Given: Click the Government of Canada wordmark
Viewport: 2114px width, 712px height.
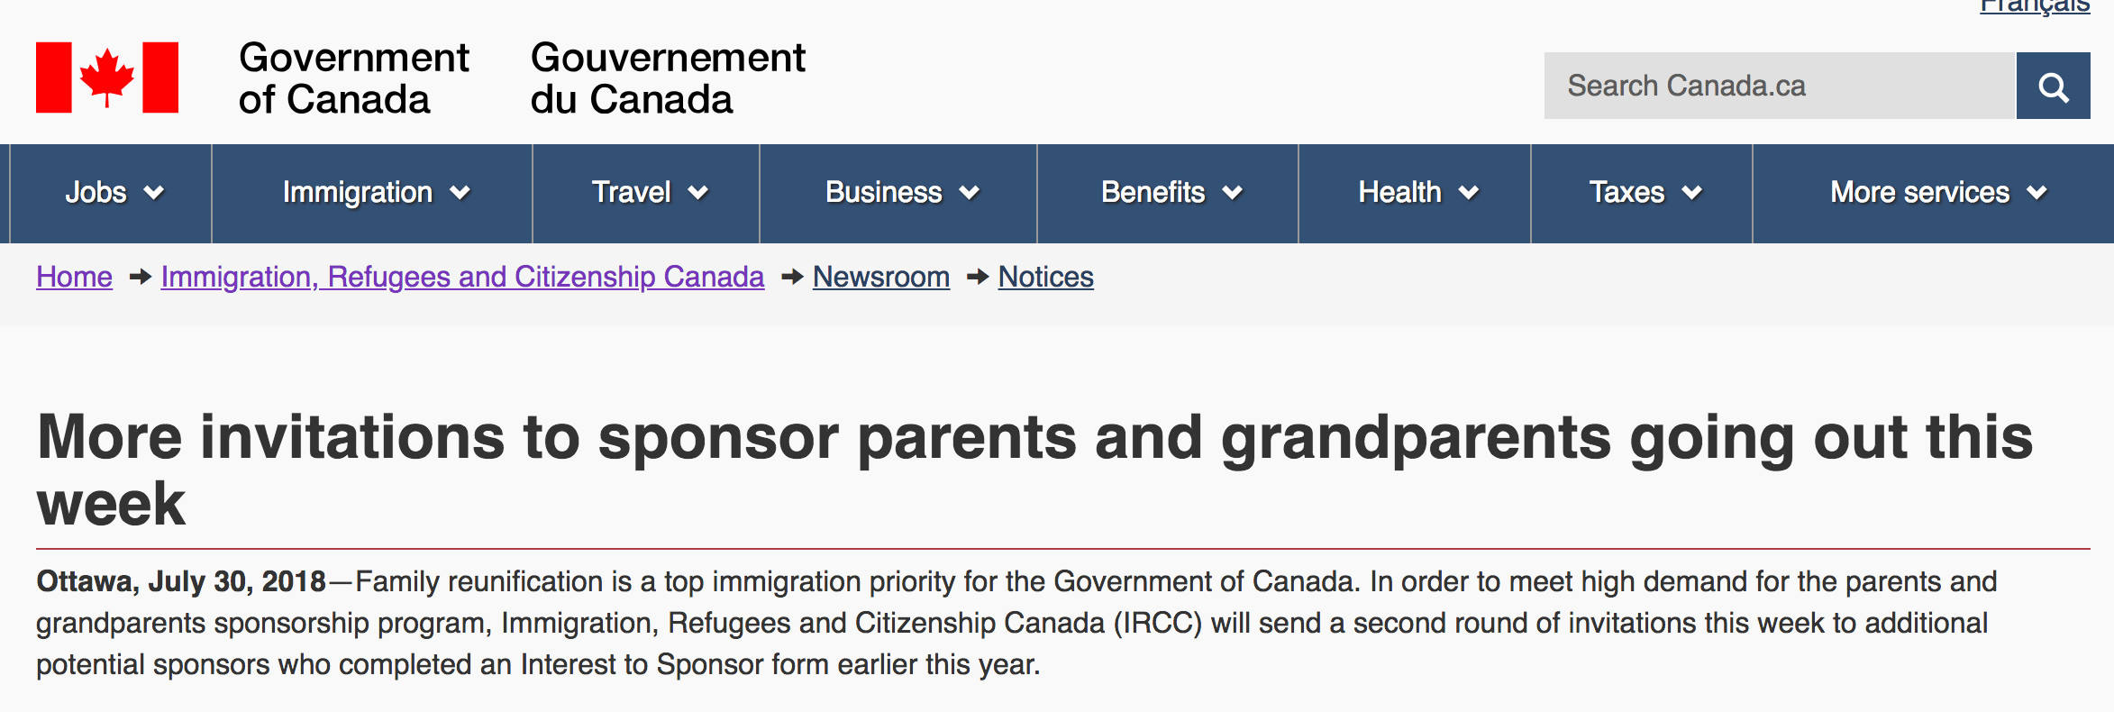Looking at the screenshot, I should pyautogui.click(x=353, y=78).
